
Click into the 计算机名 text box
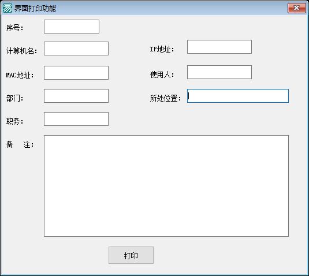76,49
